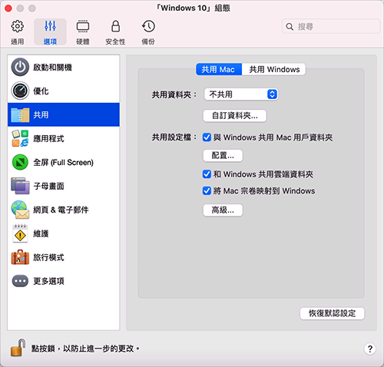Select the 旅行模式 suitcase icon
The height and width of the screenshot is (367, 384).
(20, 257)
